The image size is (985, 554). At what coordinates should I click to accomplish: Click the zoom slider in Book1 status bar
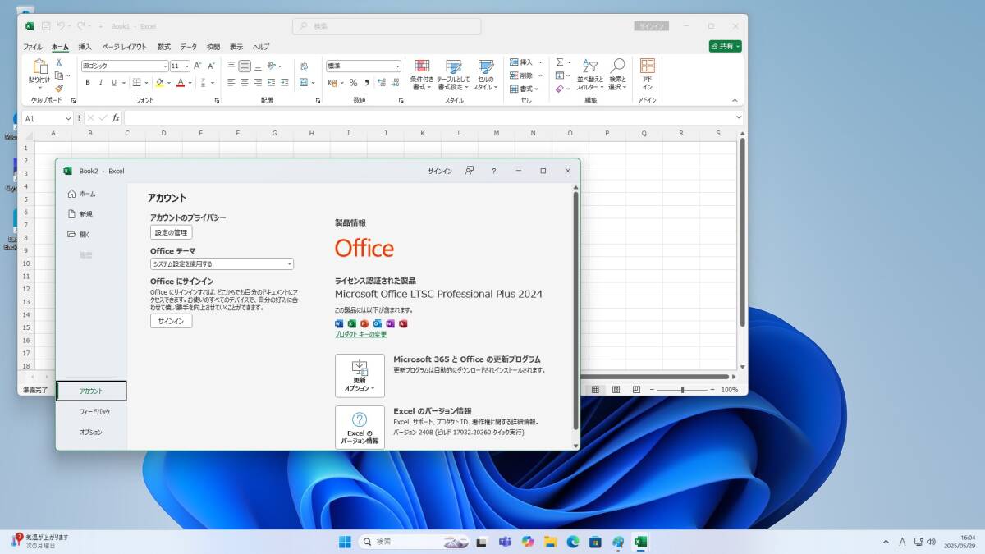coord(682,390)
